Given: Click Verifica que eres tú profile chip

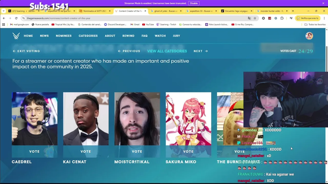Looking at the screenshot, I should 307,18.
